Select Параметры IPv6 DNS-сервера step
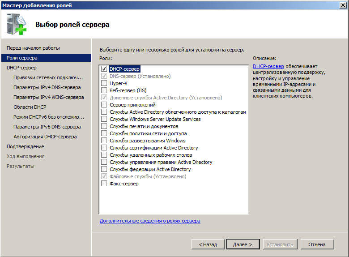This screenshot has height=257, width=349. (47, 127)
